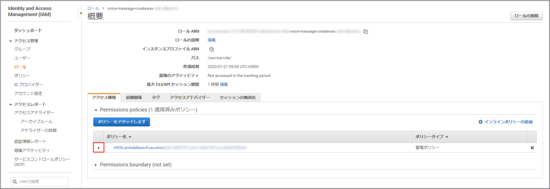This screenshot has width=550, height=189.
Task: Click 編集 next to session duration 1 時間
Action: click(x=224, y=84)
